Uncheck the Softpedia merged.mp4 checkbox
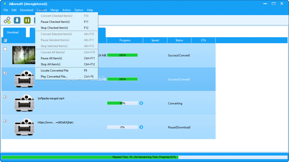Image resolution: width=289 pixels, height=162 pixels. [x=5, y=97]
